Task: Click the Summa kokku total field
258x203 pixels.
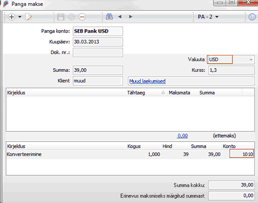Action: [231, 185]
